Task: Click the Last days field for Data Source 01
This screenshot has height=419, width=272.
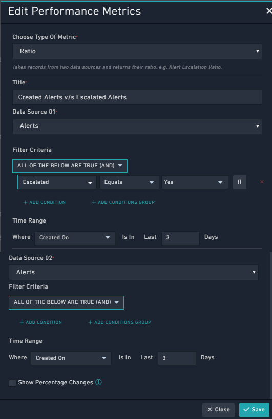Action: coord(180,238)
